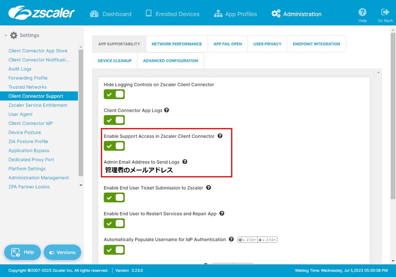Switch to App Fail Open tab
The height and width of the screenshot is (277, 396).
point(228,44)
